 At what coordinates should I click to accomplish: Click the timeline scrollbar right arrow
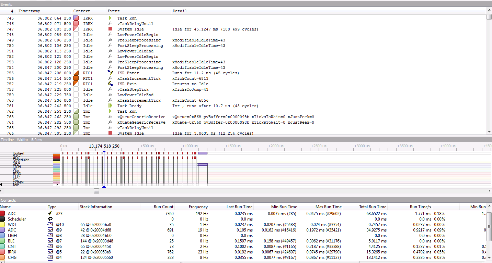coord(489,191)
